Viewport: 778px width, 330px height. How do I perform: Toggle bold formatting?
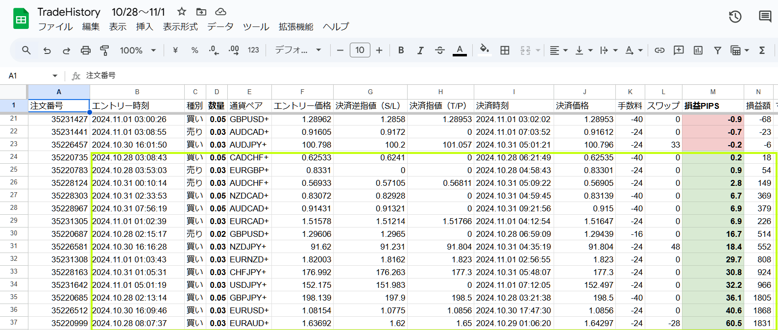pos(401,50)
